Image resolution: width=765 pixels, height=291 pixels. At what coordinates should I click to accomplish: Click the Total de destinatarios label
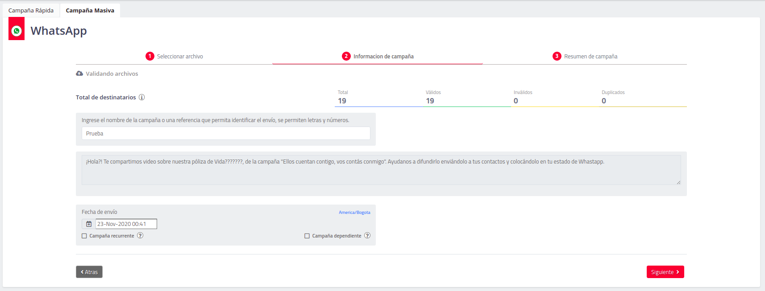[106, 97]
